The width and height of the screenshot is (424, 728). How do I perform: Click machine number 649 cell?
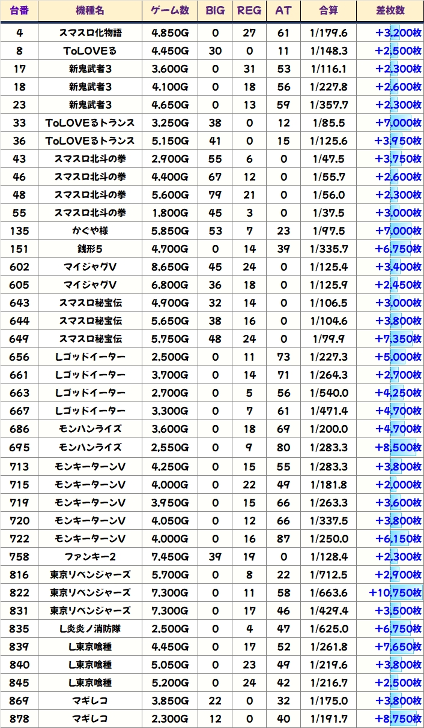[x=19, y=339]
